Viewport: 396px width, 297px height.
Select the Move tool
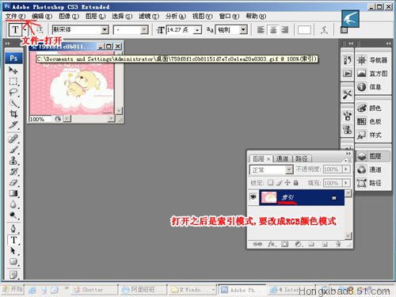tap(13, 70)
